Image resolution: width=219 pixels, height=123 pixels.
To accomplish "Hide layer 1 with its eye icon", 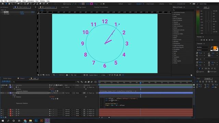I will 1,87.
